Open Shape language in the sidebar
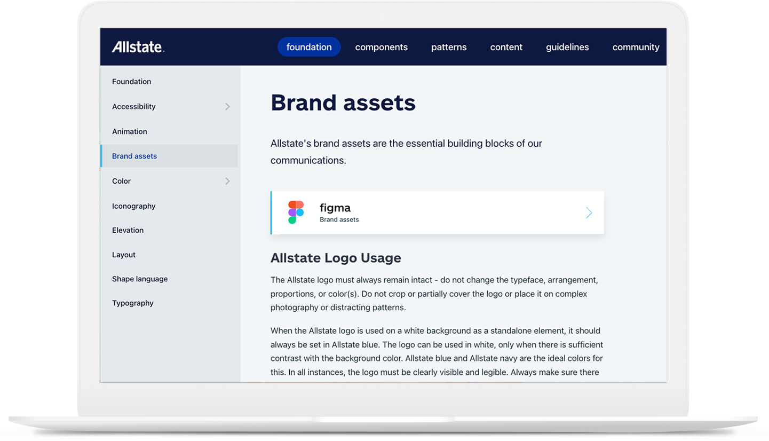 point(140,279)
